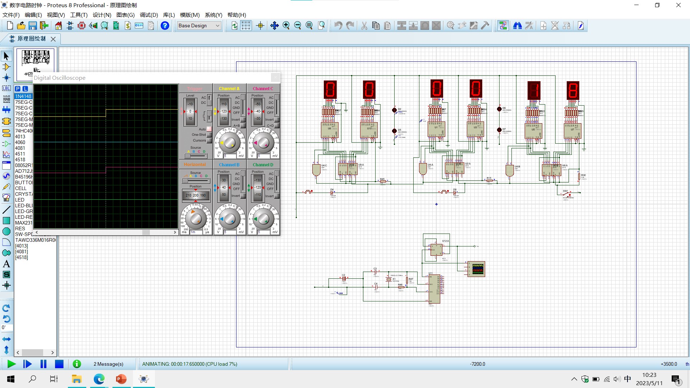Close project using door icon
This screenshot has width=690, height=388.
coord(44,26)
